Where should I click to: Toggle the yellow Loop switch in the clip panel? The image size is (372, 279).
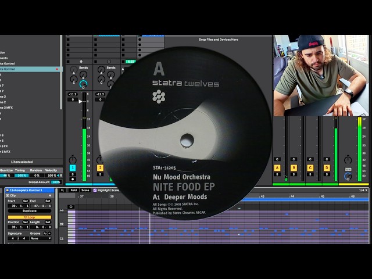point(30,217)
